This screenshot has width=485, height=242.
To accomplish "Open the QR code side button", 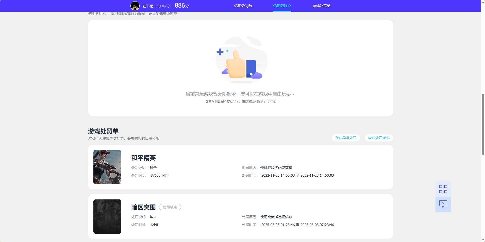I will click(443, 189).
